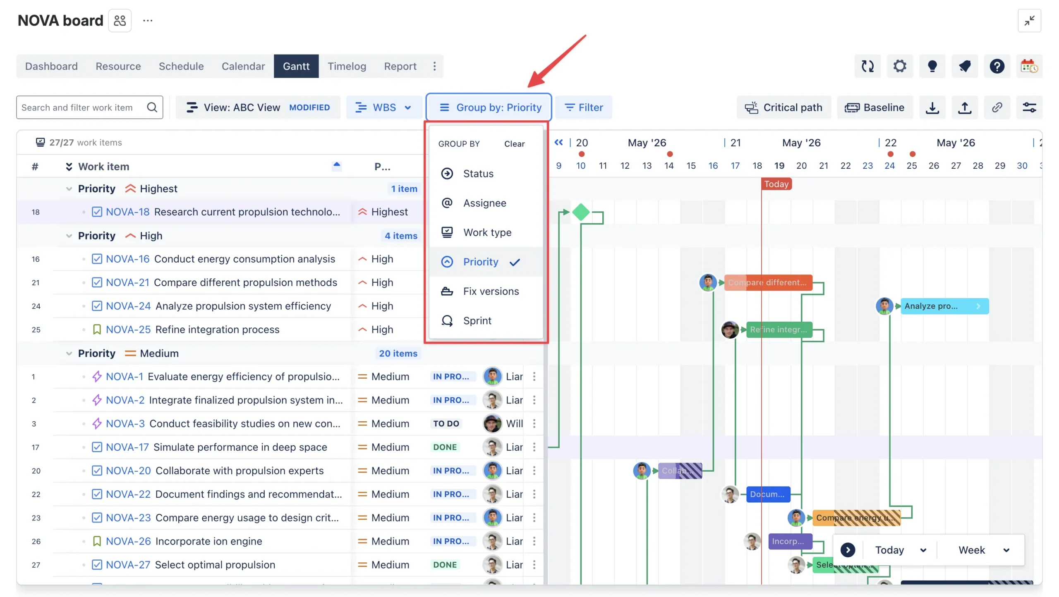Click the download export icon
The image size is (1059, 597).
tap(932, 107)
